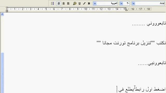
Task: Click the line 'تابعوونيي......'
Action: [x=152, y=63]
